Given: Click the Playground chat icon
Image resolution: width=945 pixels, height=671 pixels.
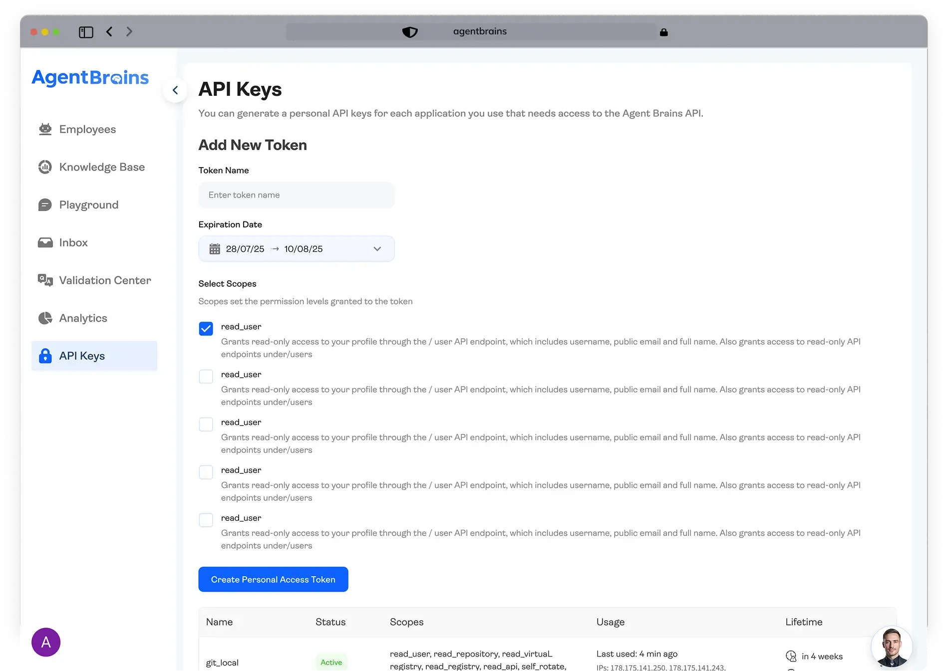Looking at the screenshot, I should [45, 205].
